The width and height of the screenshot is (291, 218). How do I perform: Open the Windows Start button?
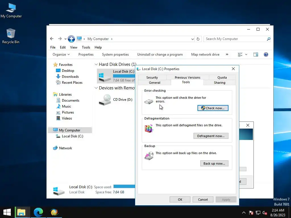coord(7,212)
